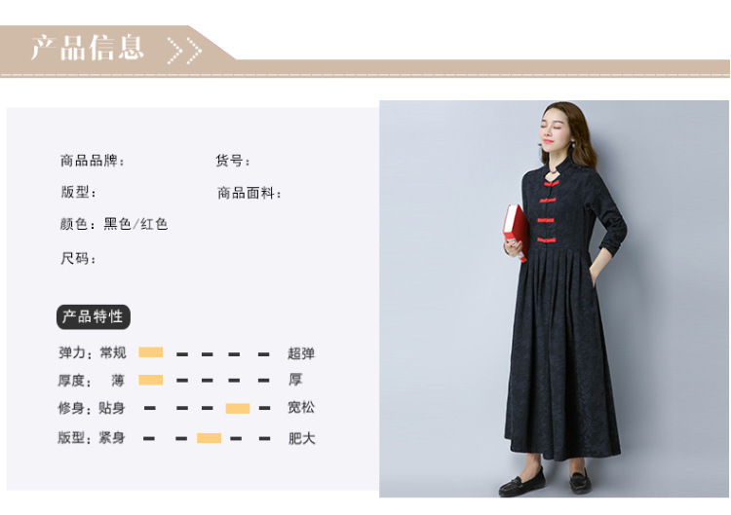731x515 pixels.
Task: Click the yellow bar in the 版型 scale row
Action: 209,438
